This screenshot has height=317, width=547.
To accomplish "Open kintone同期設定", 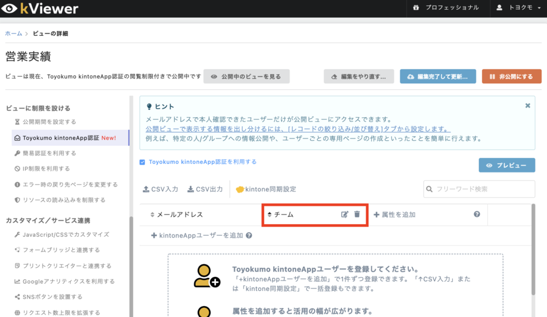I will 266,189.
